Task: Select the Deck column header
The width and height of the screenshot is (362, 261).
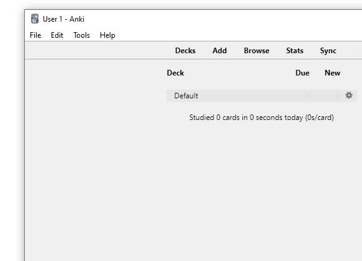Action: click(175, 73)
